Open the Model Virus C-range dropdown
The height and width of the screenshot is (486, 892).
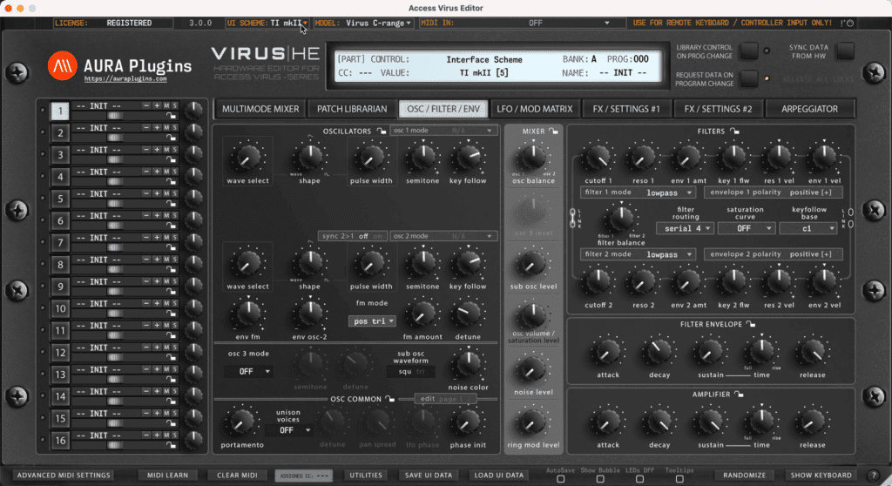363,24
